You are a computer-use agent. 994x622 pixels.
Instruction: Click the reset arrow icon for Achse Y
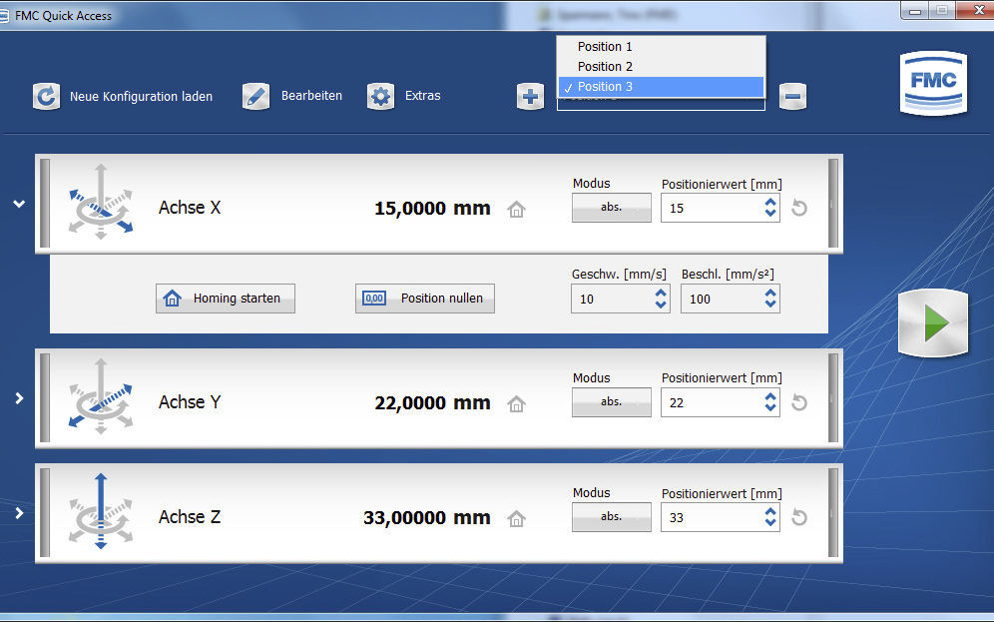pos(798,402)
